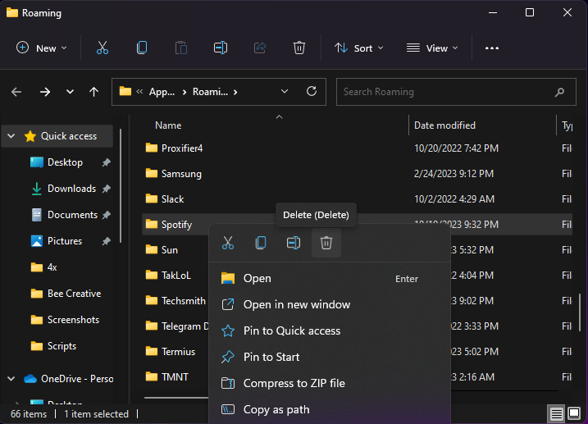Click Cut icon in the context menu

(x=228, y=243)
